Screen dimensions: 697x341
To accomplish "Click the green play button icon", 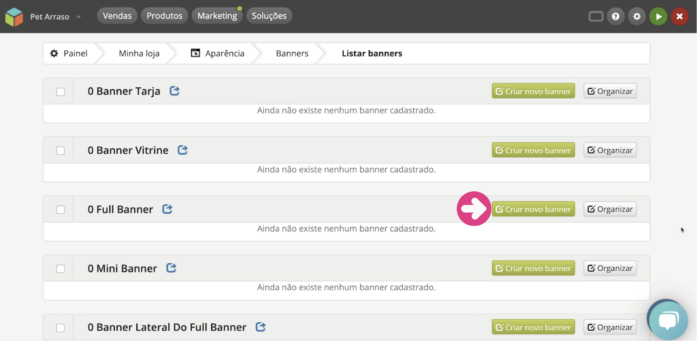I will pos(658,17).
